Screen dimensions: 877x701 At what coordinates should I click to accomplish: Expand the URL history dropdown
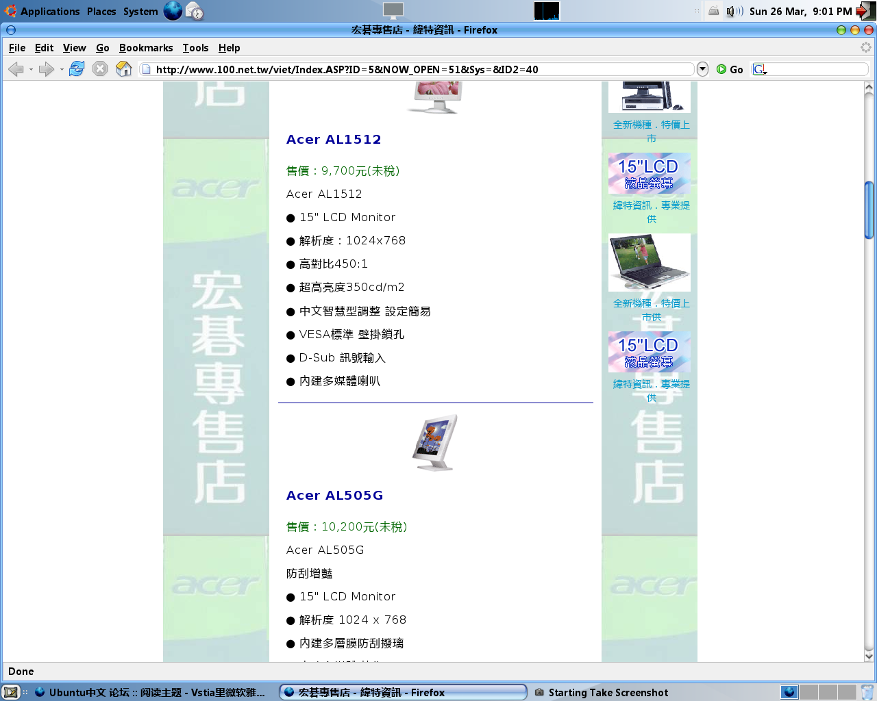(x=702, y=69)
